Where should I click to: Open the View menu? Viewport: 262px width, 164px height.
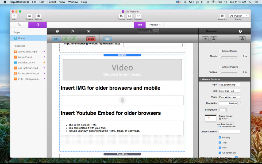62,2
